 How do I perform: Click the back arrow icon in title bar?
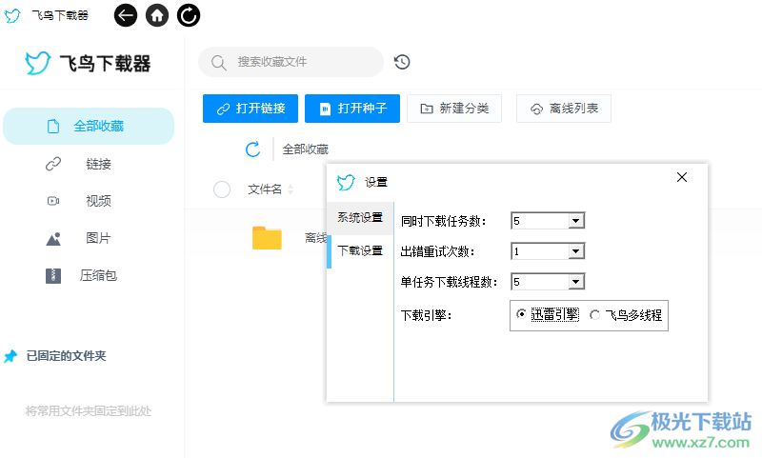click(126, 15)
